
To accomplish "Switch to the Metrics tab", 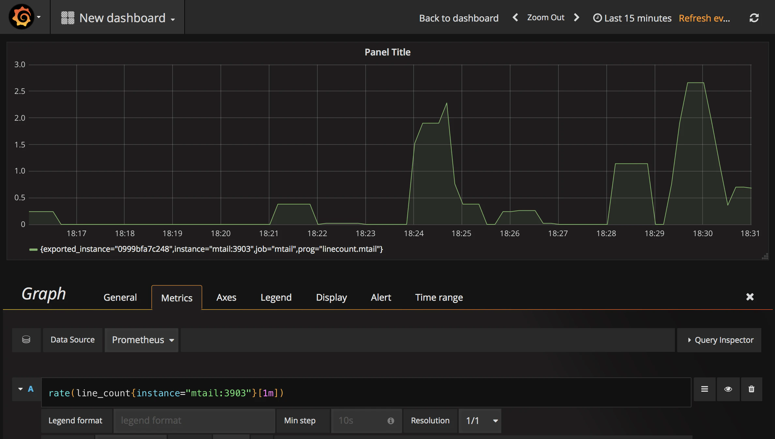I will click(177, 298).
